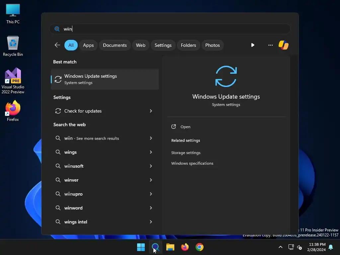Viewport: 340px width, 255px height.
Task: Open Windows Update settings best match
Action: coord(105,79)
